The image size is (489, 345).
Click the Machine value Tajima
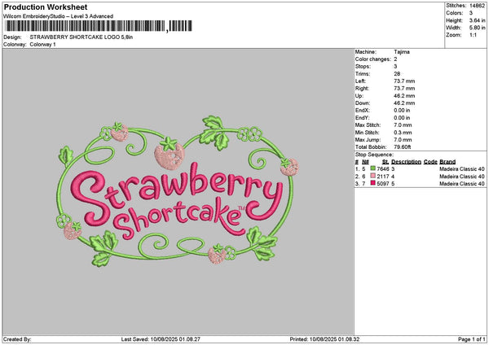[402, 53]
